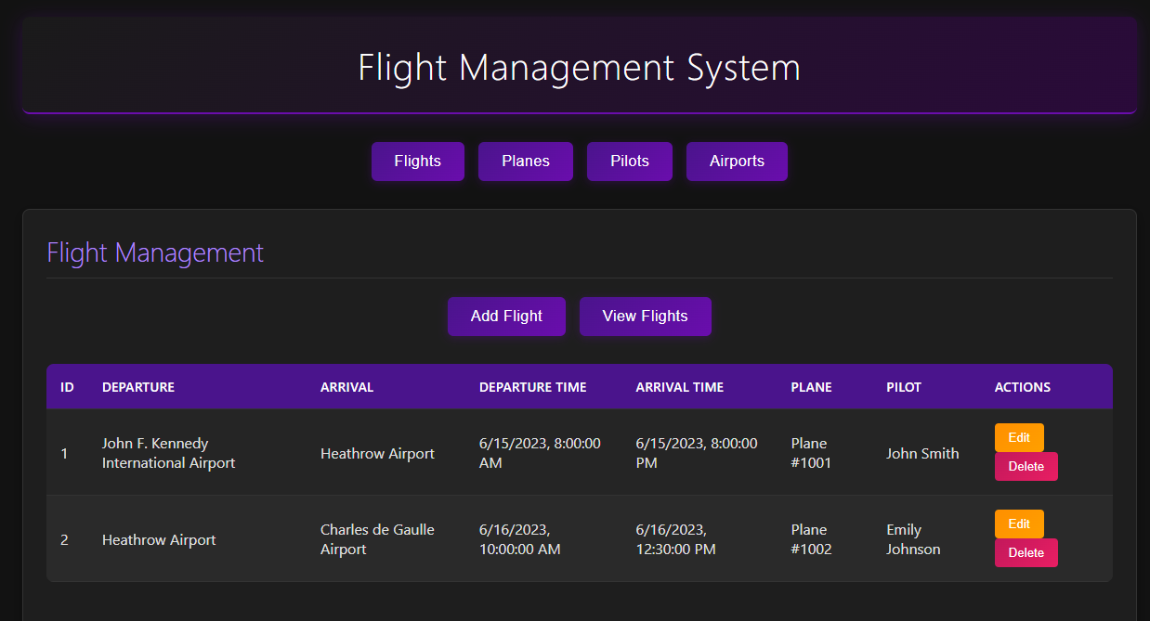Click the Pilot column header
Image resolution: width=1150 pixels, height=621 pixels.
click(x=903, y=387)
